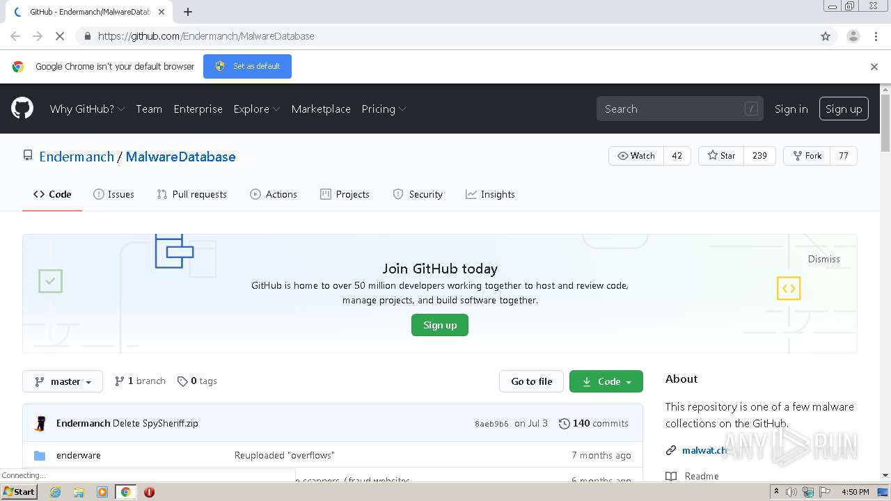View the 42 watchers count

pyautogui.click(x=677, y=156)
